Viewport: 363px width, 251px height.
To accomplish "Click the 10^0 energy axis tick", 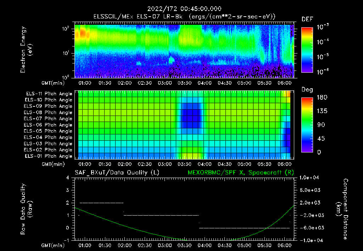I will (66, 77).
